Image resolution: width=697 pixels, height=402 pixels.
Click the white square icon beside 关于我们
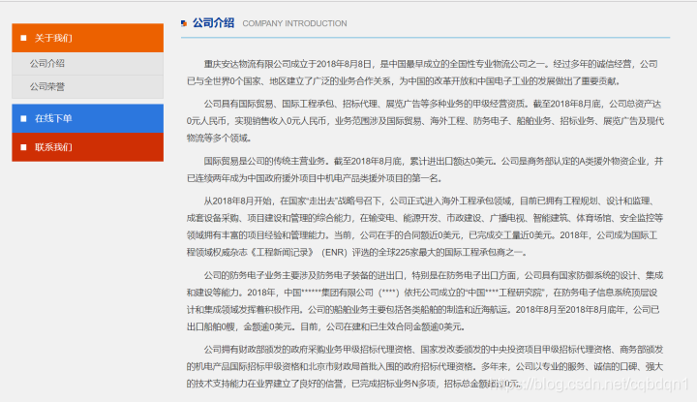(x=23, y=38)
